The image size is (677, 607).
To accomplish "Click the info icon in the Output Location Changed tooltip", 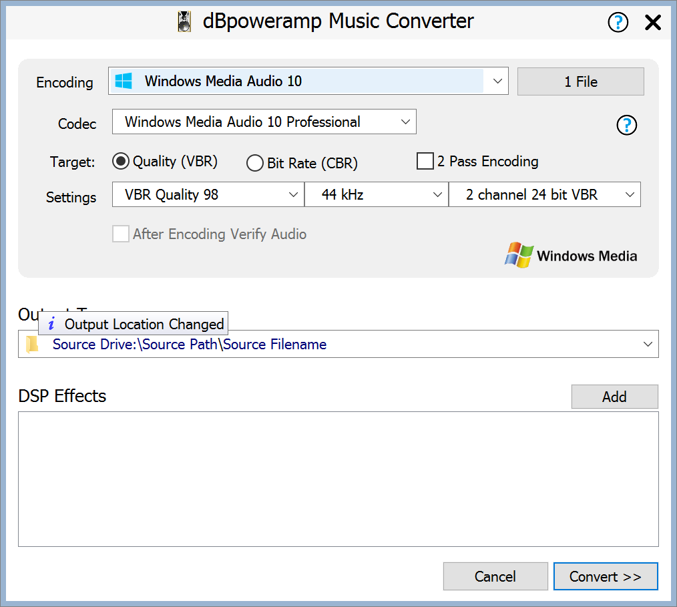I will [x=51, y=323].
